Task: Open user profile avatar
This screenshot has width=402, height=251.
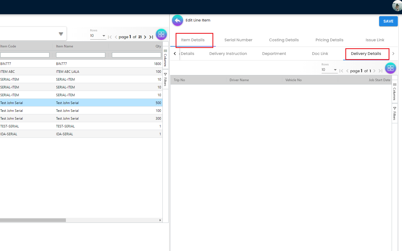Action: pyautogui.click(x=397, y=6)
